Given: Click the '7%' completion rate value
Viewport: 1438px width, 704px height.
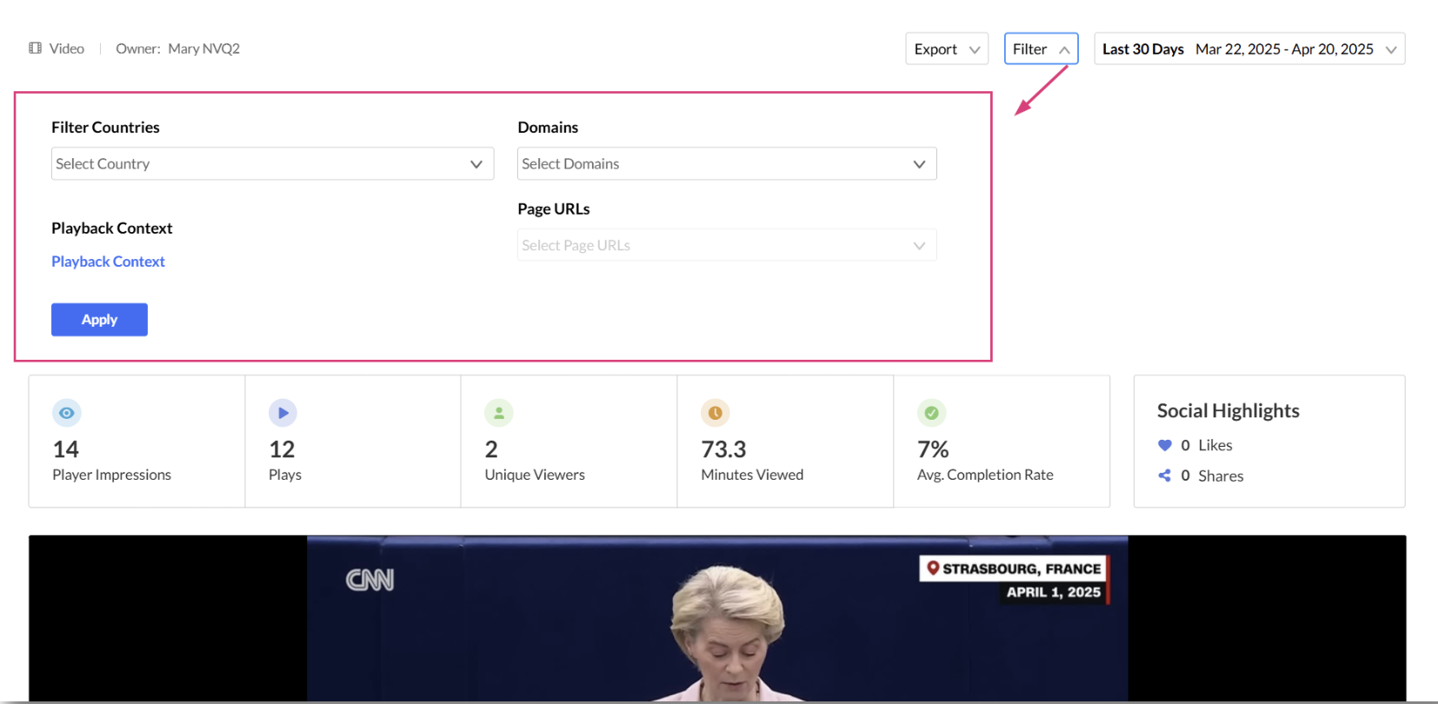Looking at the screenshot, I should (x=933, y=449).
